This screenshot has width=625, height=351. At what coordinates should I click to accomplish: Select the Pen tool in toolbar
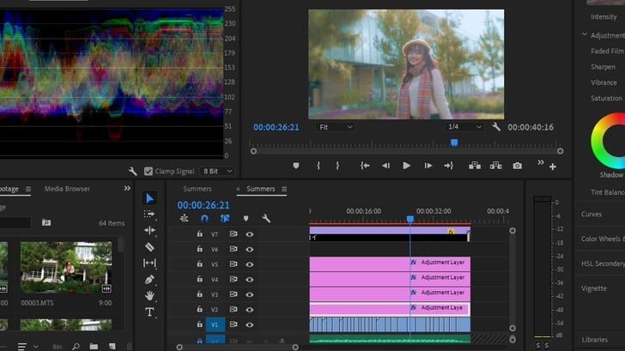149,279
